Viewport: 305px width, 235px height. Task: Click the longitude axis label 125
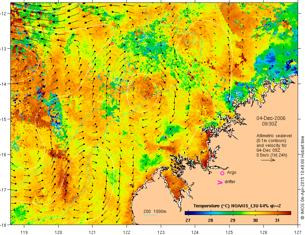coord(229,232)
